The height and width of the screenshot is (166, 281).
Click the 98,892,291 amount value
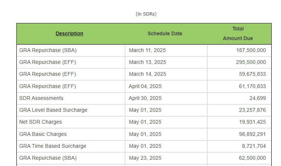tap(252, 134)
